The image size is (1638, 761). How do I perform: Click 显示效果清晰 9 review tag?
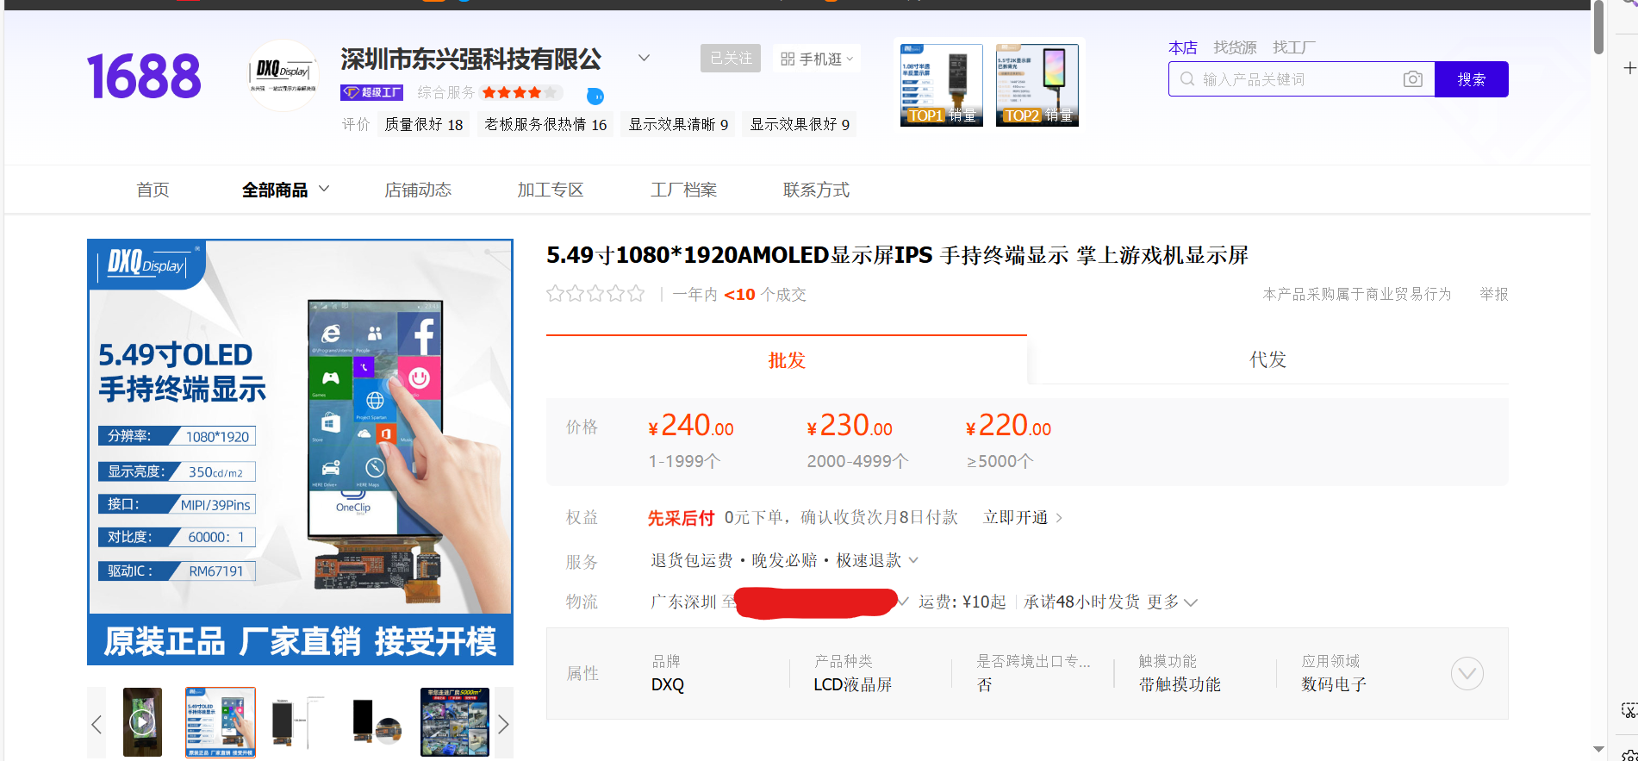[x=678, y=124]
